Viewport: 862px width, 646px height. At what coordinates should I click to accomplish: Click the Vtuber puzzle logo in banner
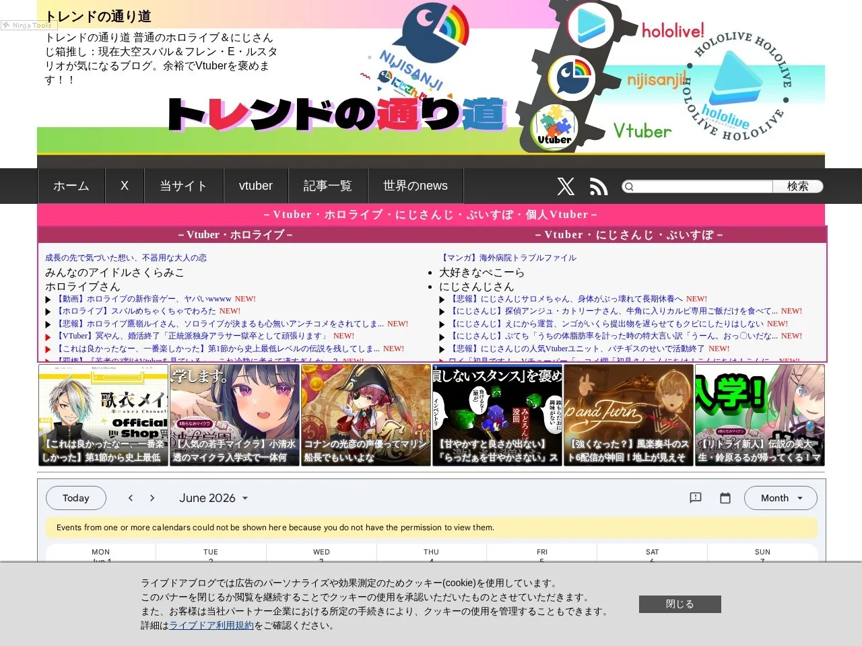coord(554,127)
